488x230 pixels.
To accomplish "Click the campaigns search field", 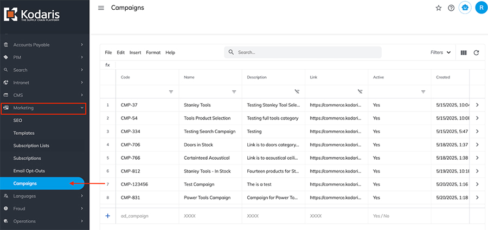I will point(303,52).
